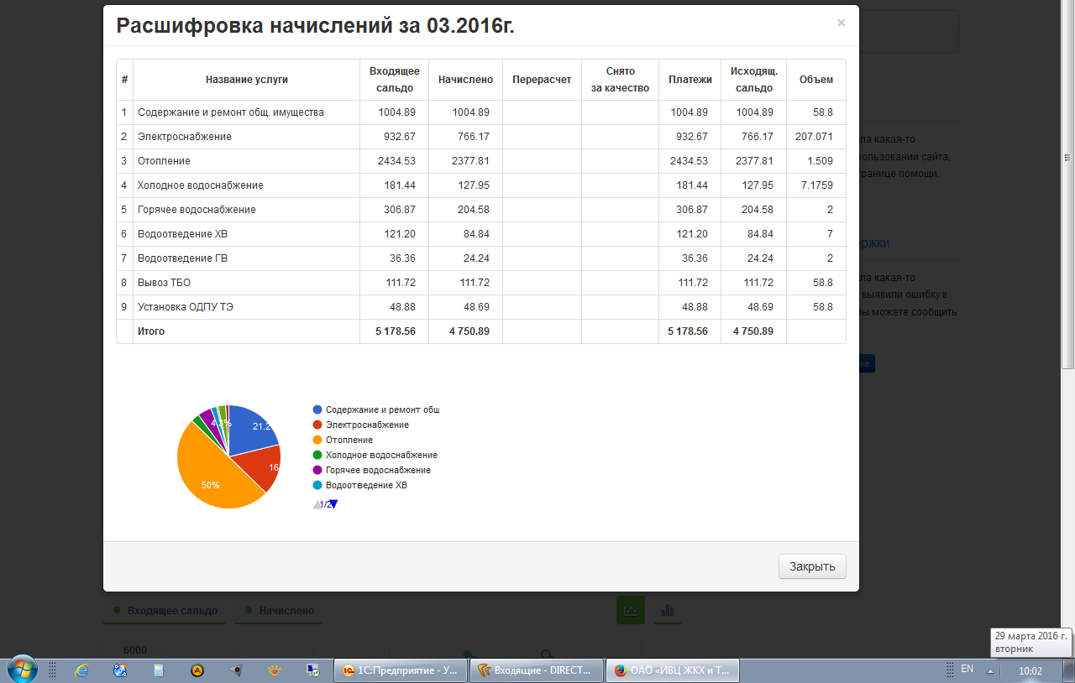
Task: Launch Internet Explorer from the taskbar
Action: coord(81,670)
